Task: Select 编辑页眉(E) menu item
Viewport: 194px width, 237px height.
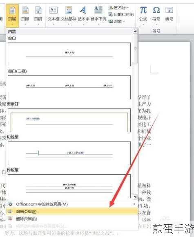Action: [x=72, y=211]
